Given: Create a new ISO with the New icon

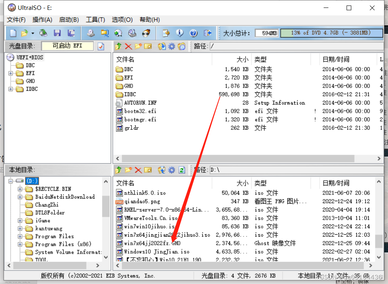Looking at the screenshot, I should click(13, 33).
